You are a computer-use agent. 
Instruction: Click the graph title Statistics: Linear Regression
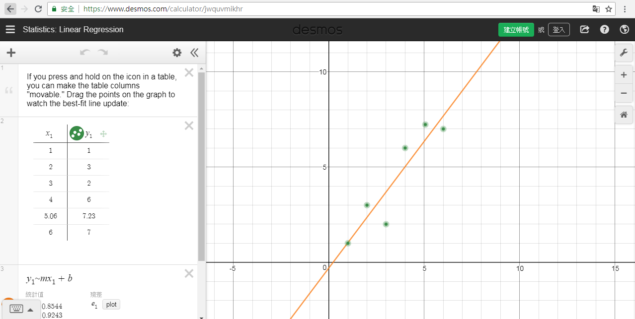tap(73, 30)
